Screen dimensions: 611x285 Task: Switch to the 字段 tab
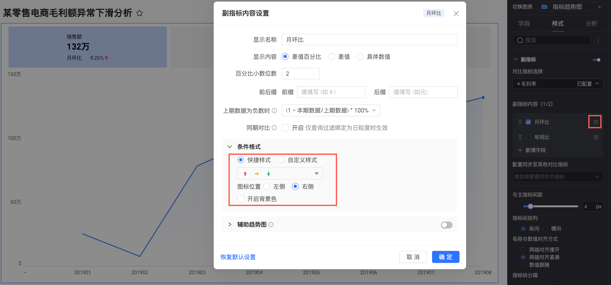click(x=524, y=24)
